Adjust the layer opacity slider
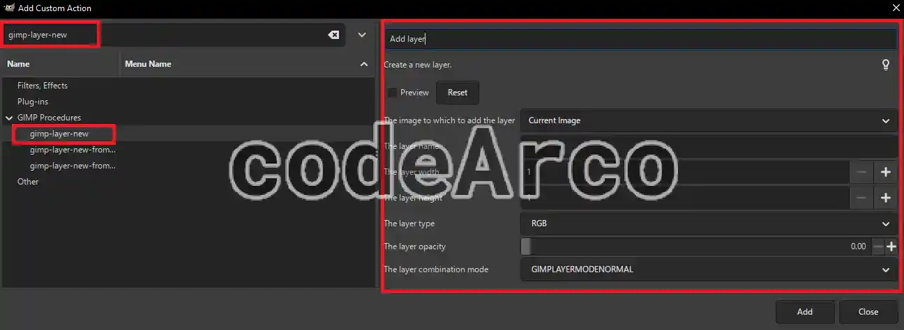Image resolution: width=904 pixels, height=330 pixels. (695, 246)
